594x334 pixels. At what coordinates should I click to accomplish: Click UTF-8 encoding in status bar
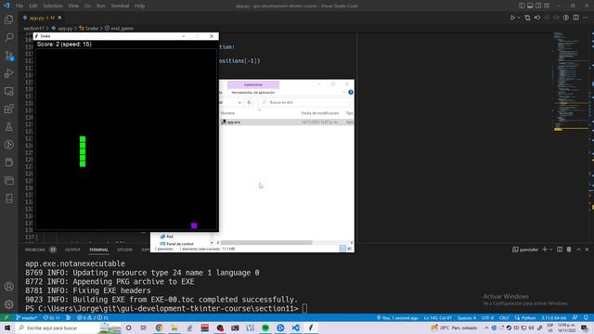tap(487, 317)
